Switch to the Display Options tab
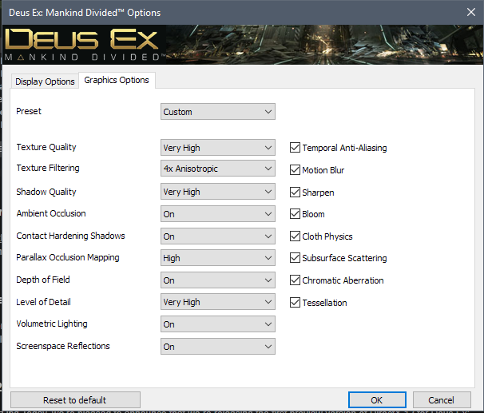The width and height of the screenshot is (484, 413). (45, 81)
